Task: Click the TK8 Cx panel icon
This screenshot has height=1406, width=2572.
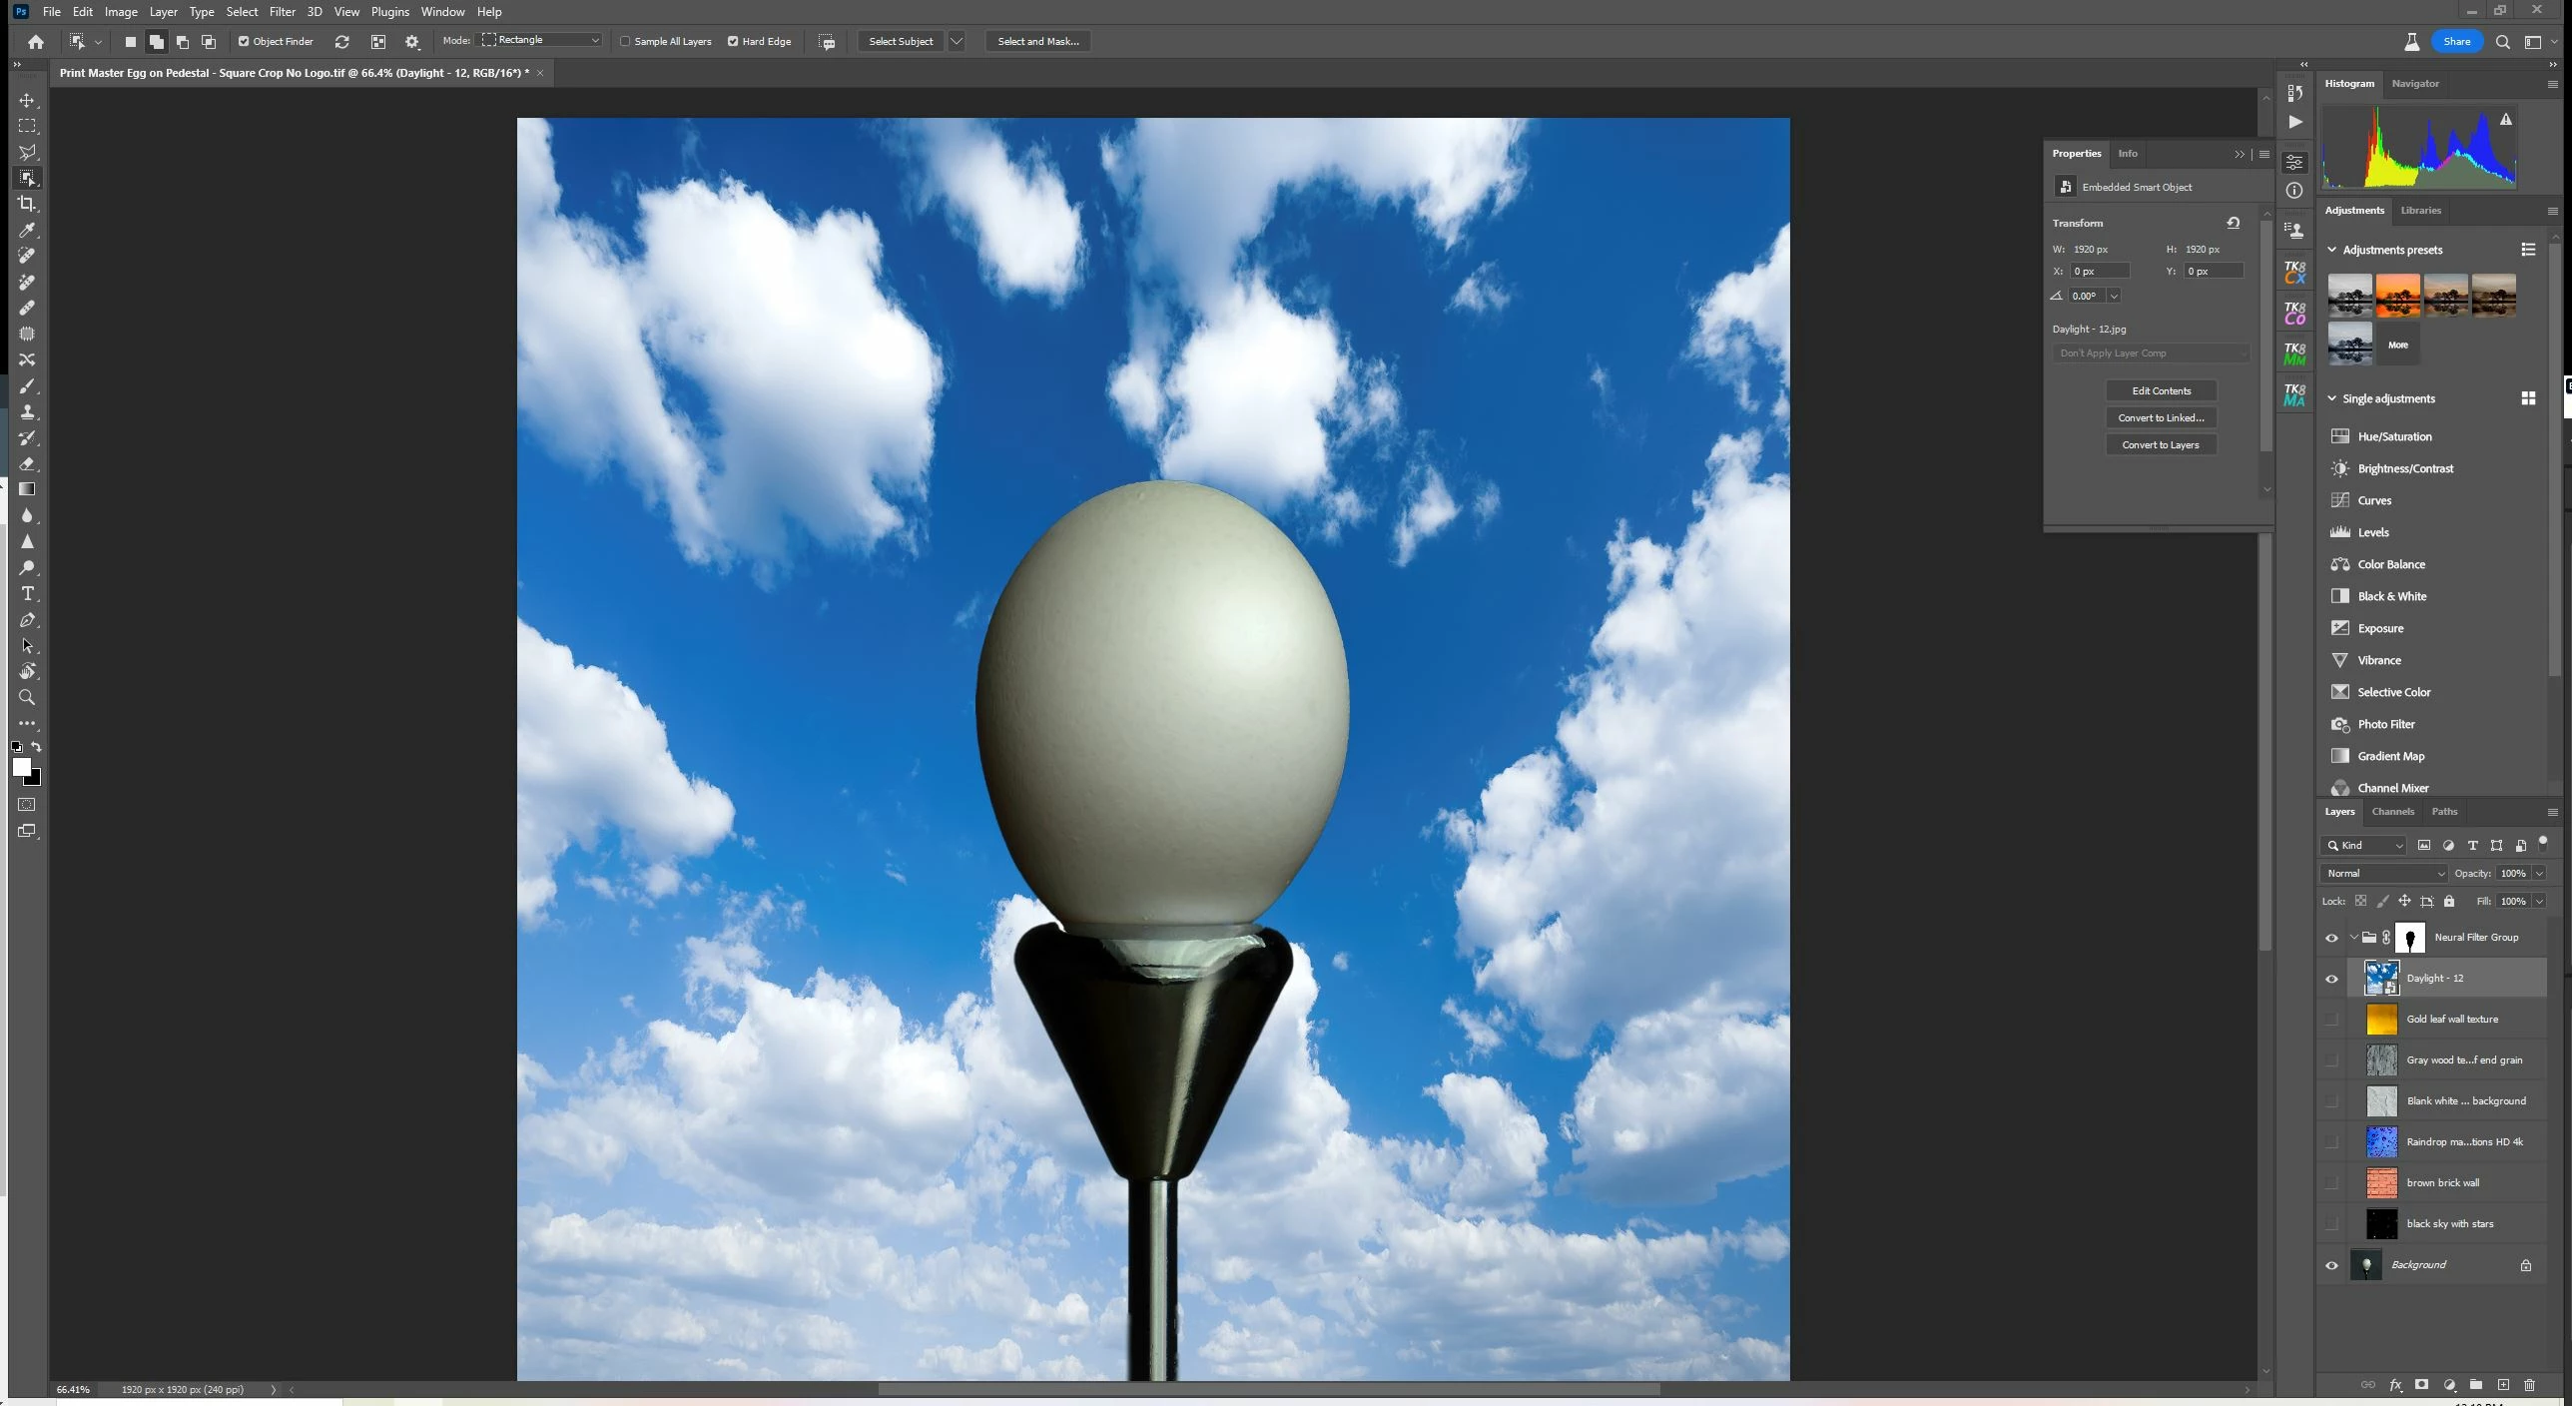Action: point(2294,272)
